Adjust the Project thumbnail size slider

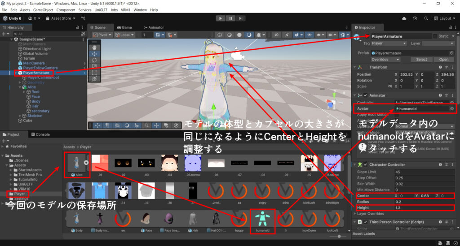339,236
